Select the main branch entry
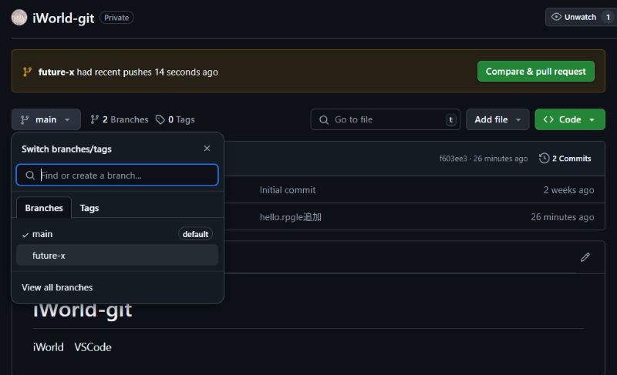The image size is (617, 375). 117,234
